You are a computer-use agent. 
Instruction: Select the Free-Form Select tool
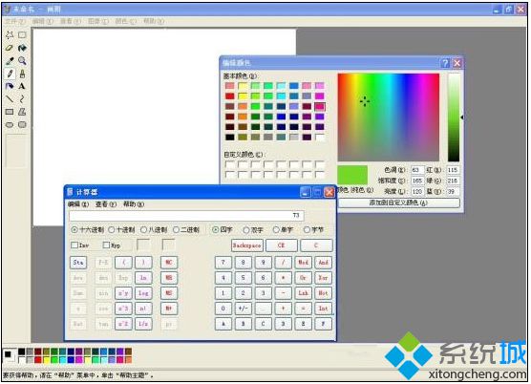(10, 35)
